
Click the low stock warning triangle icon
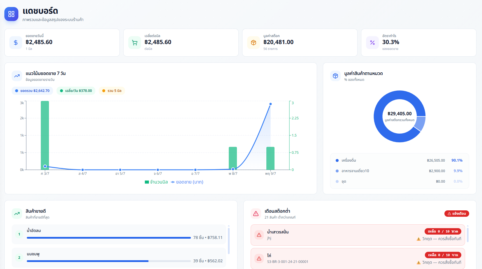tap(256, 214)
